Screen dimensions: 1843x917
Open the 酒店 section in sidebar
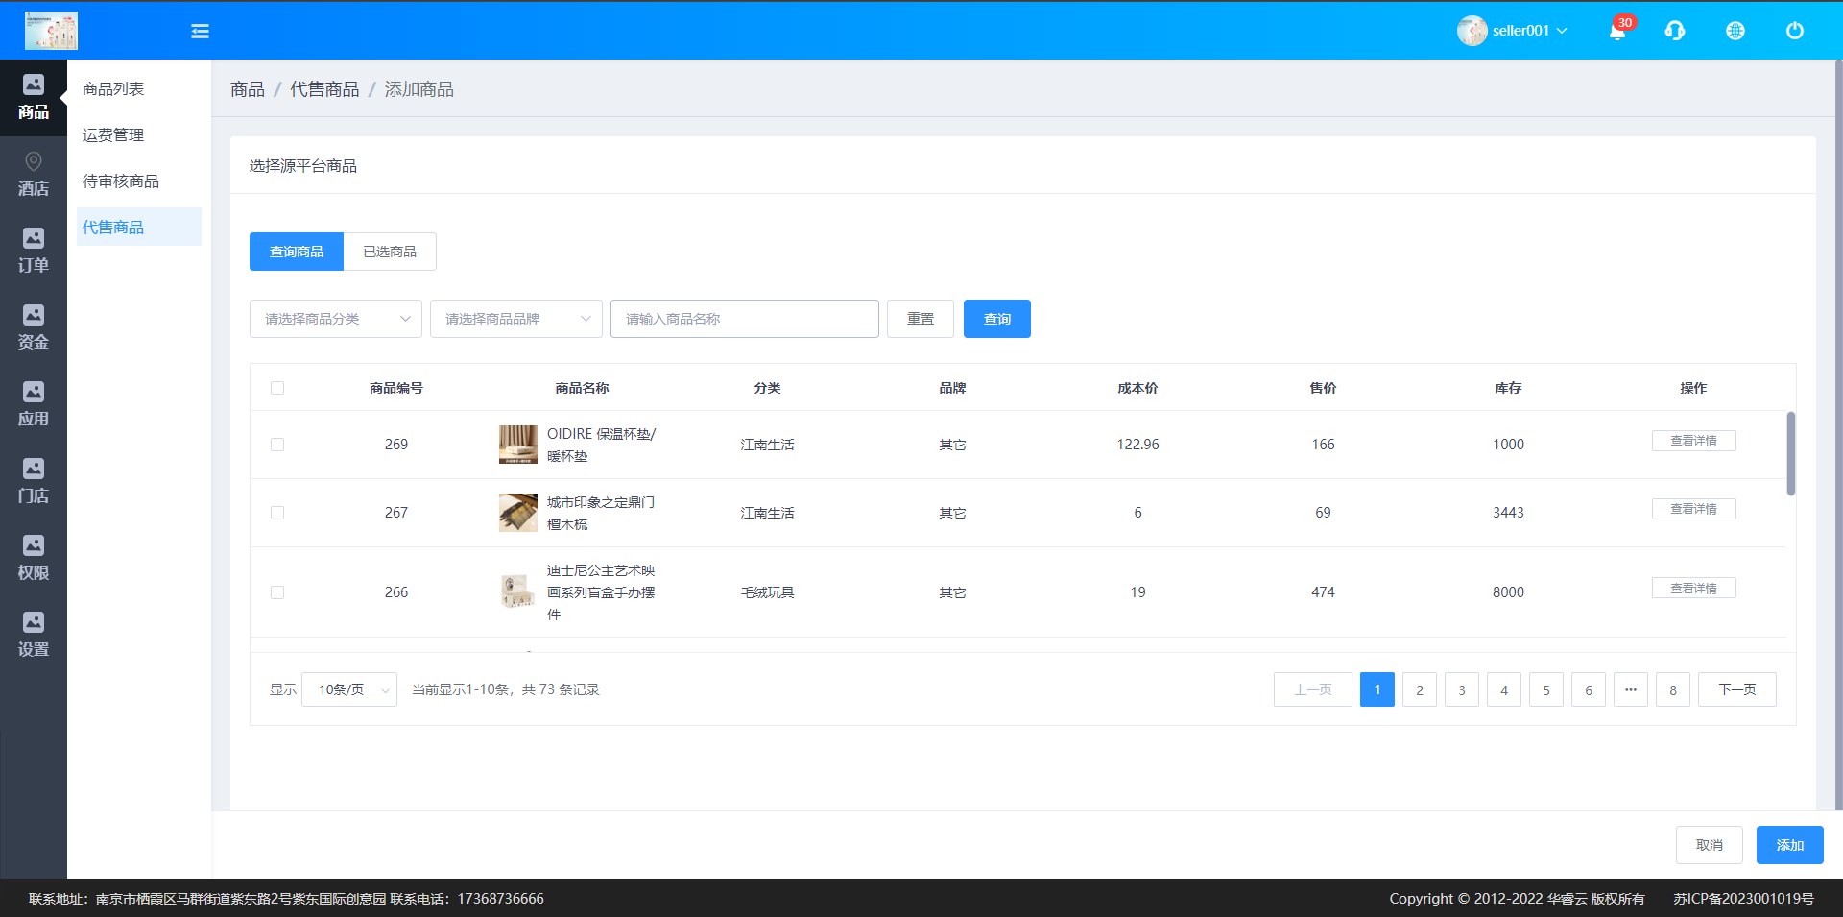point(34,175)
